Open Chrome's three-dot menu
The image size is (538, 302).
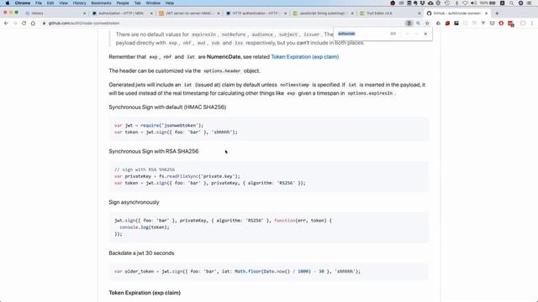click(x=532, y=23)
